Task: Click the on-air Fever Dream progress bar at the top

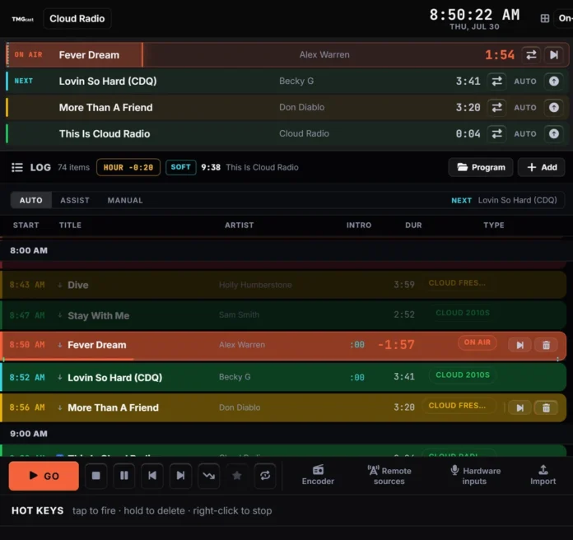Action: point(286,55)
